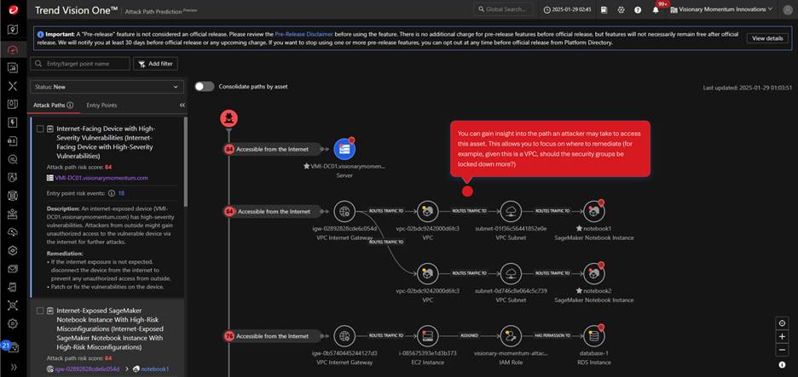
Task: Select the igw-0b5740445244127d3 Internet Gateway node
Action: (344, 336)
